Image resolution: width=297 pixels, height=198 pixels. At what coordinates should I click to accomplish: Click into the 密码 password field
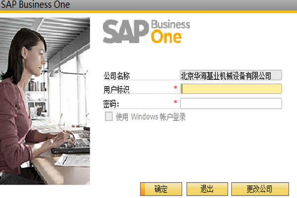click(231, 103)
